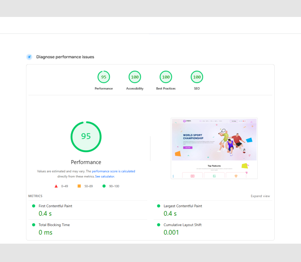
Task: Click the blue Diagnose performance issues icon
Action: pos(29,57)
